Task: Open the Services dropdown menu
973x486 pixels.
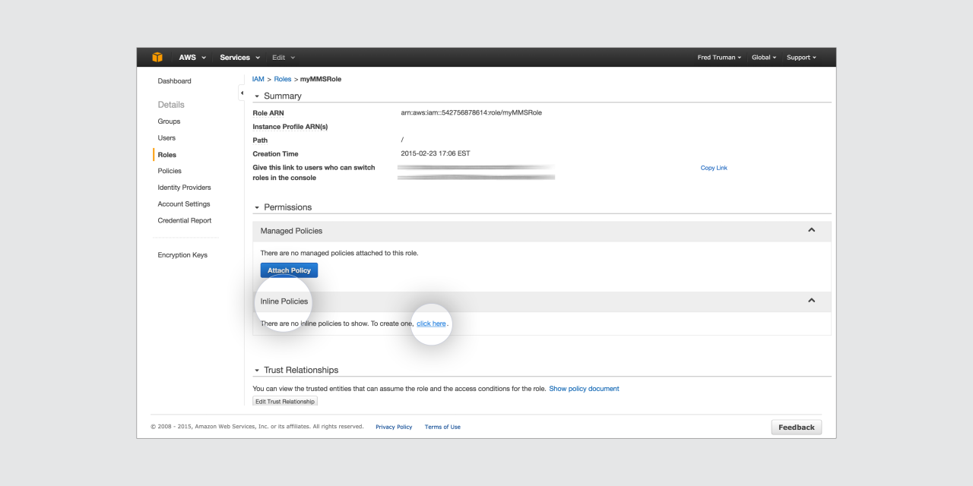Action: tap(239, 58)
